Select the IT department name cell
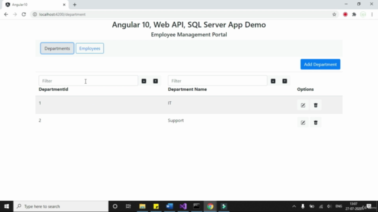The width and height of the screenshot is (378, 212). pos(170,103)
